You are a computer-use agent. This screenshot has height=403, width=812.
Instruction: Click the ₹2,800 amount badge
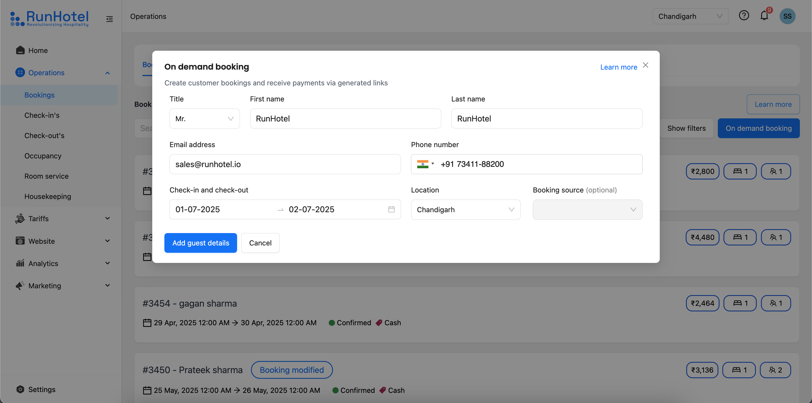703,171
